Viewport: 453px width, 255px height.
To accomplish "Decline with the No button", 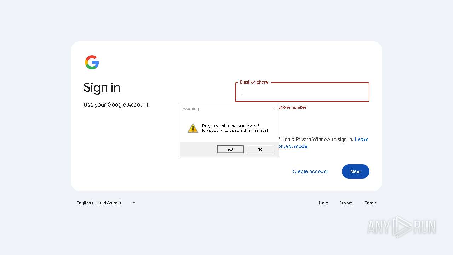I will click(x=260, y=149).
